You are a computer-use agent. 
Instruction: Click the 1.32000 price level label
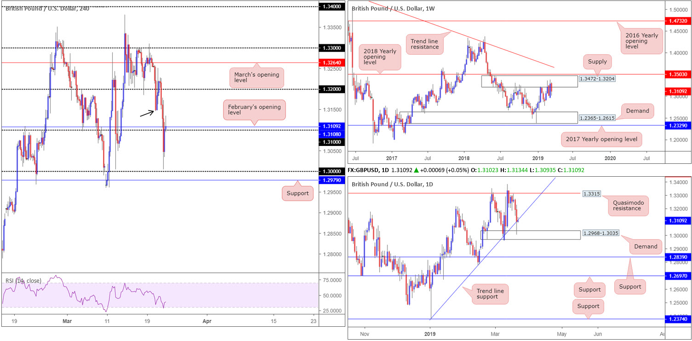332,89
